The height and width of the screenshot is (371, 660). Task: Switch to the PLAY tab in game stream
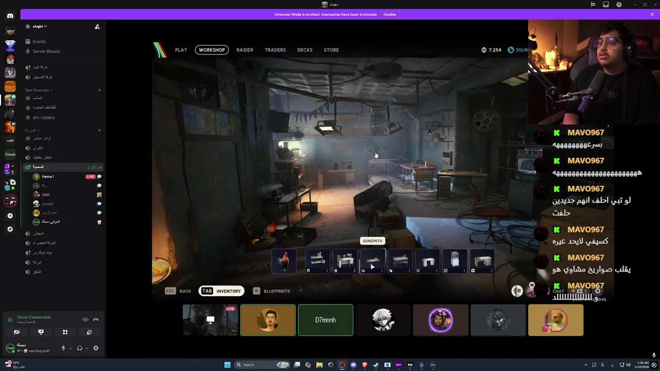pos(181,50)
